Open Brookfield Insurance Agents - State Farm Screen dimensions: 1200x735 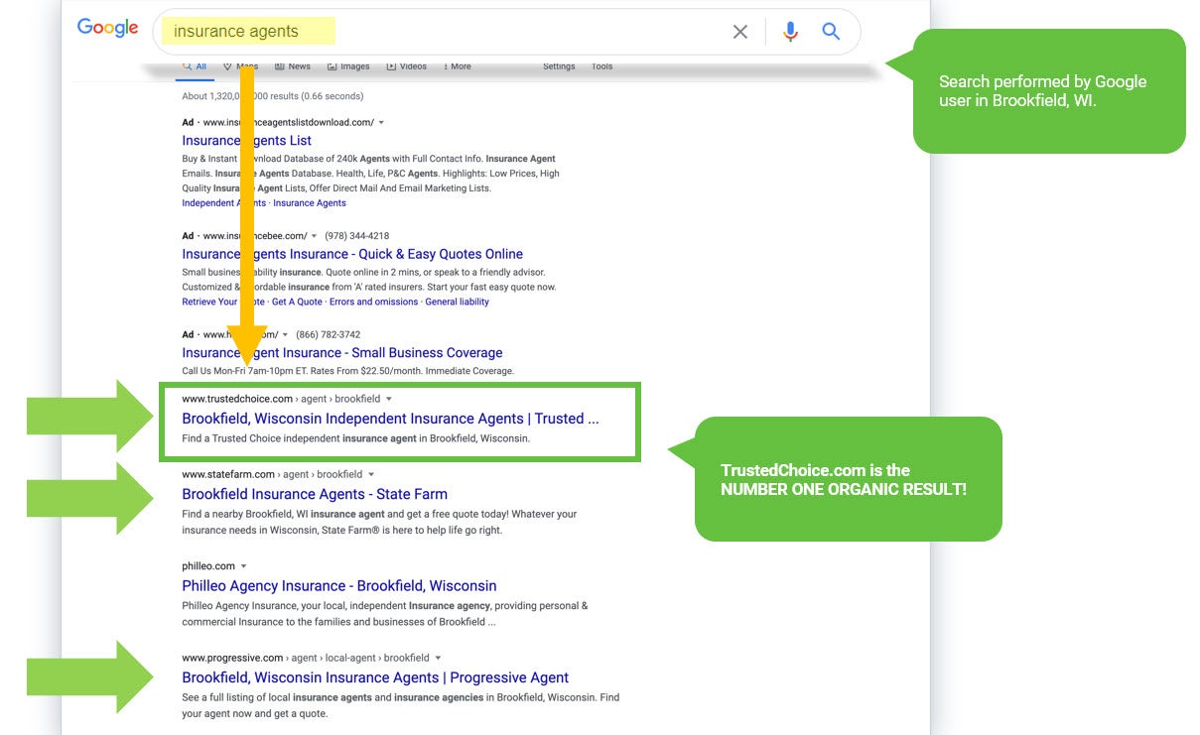(315, 494)
